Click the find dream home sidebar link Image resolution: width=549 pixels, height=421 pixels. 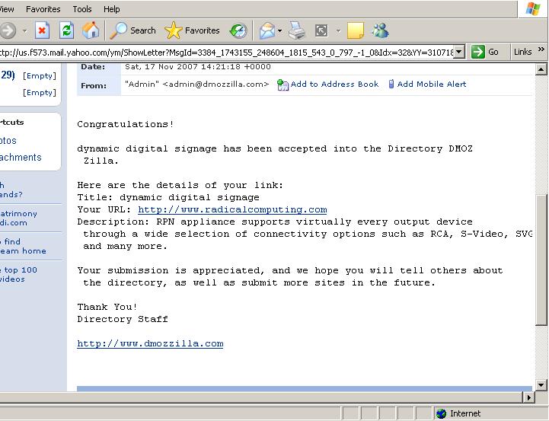coord(23,247)
